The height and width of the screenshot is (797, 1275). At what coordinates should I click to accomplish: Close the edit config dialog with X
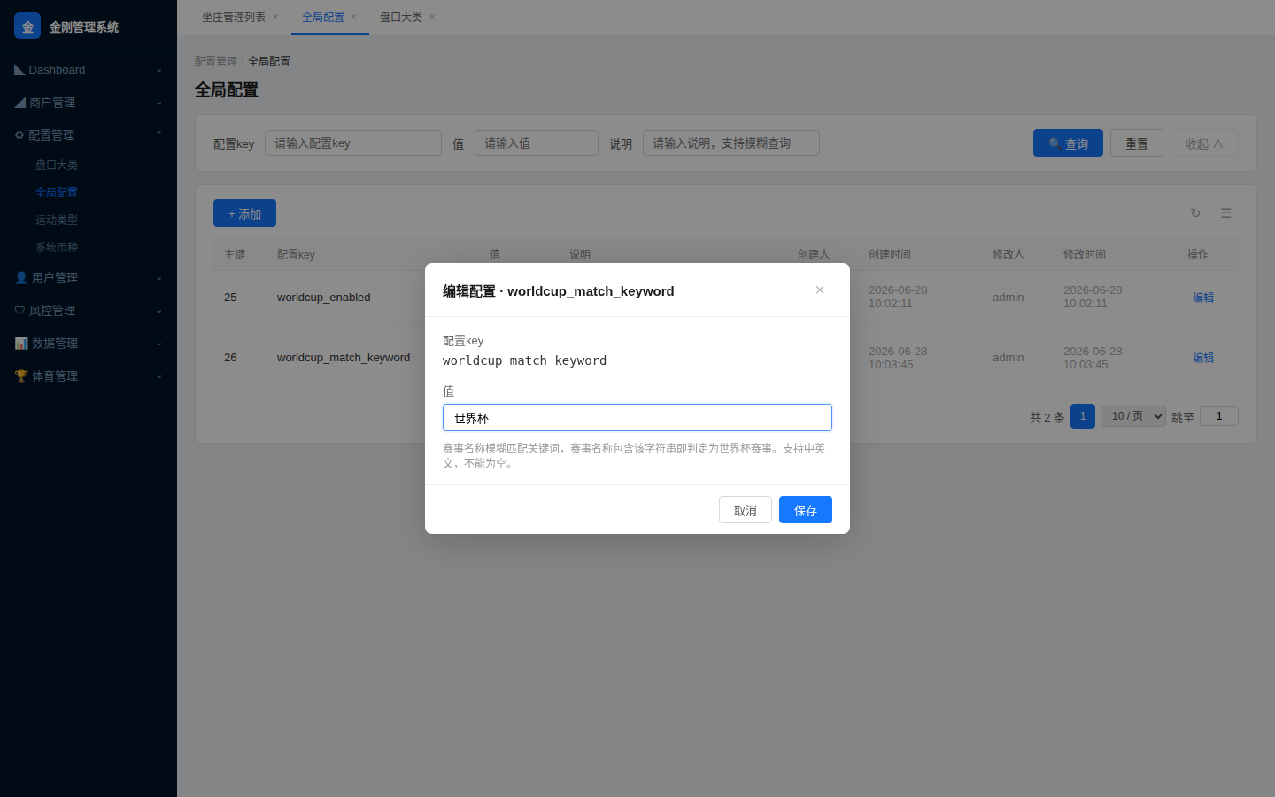[x=820, y=290]
